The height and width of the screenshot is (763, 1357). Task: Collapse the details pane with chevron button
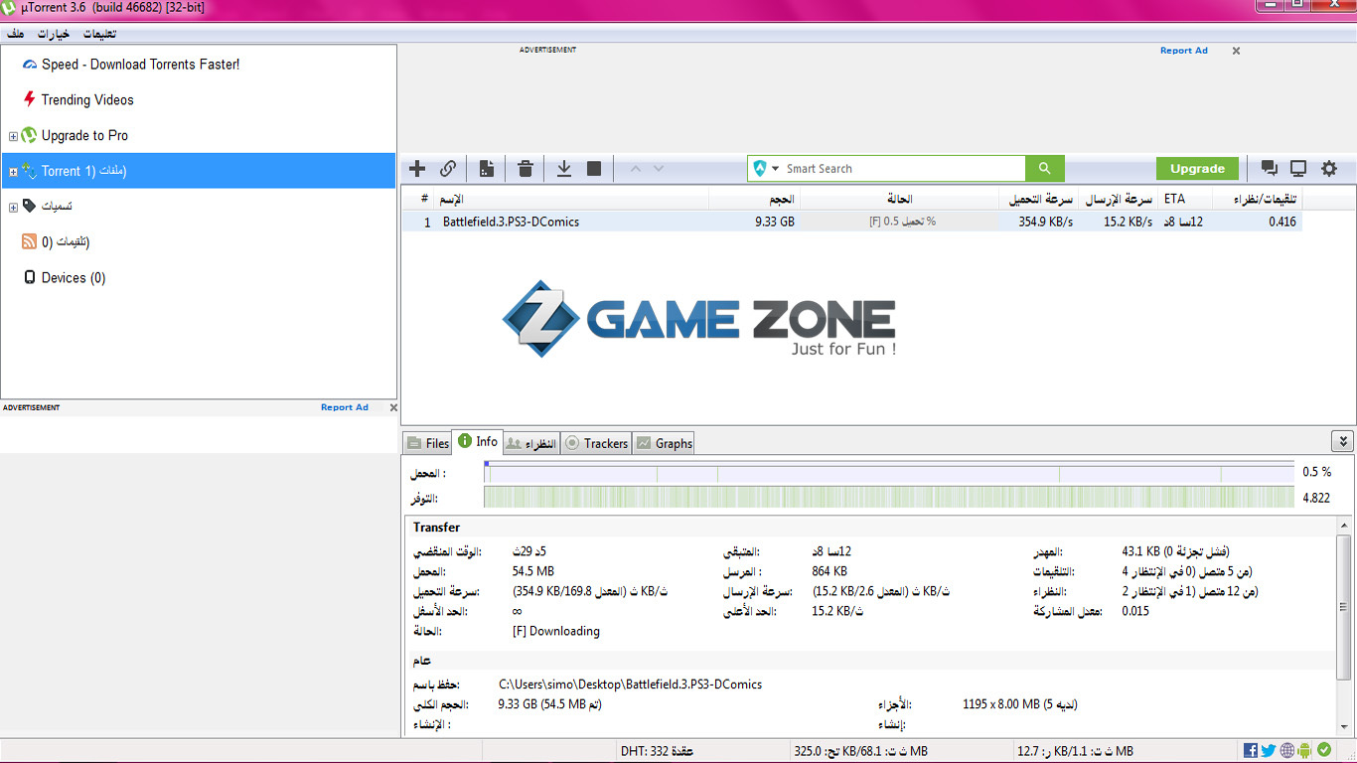(x=1342, y=442)
